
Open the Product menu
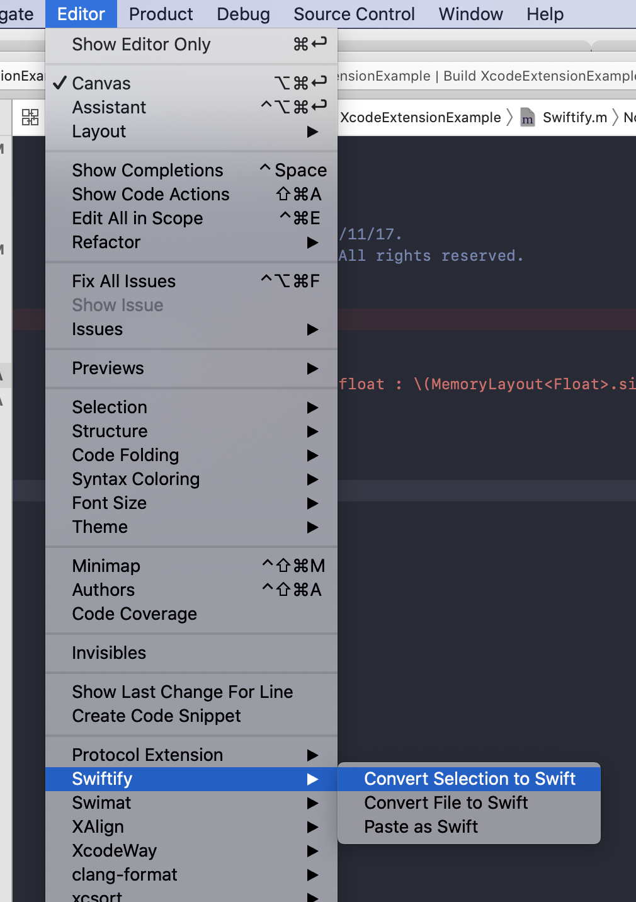pyautogui.click(x=161, y=14)
